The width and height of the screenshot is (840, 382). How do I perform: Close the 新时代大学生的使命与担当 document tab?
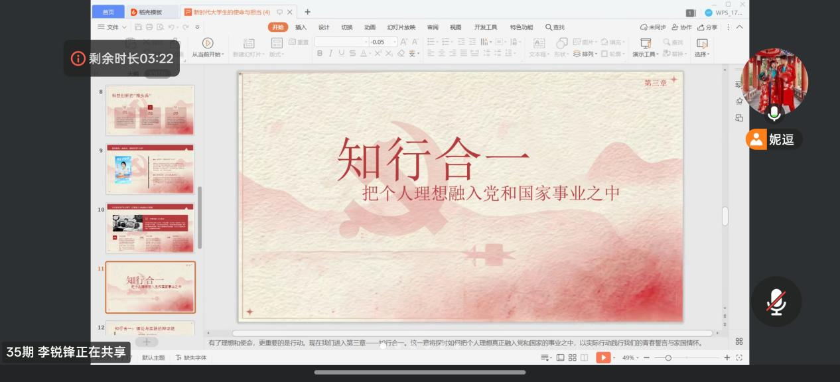290,12
